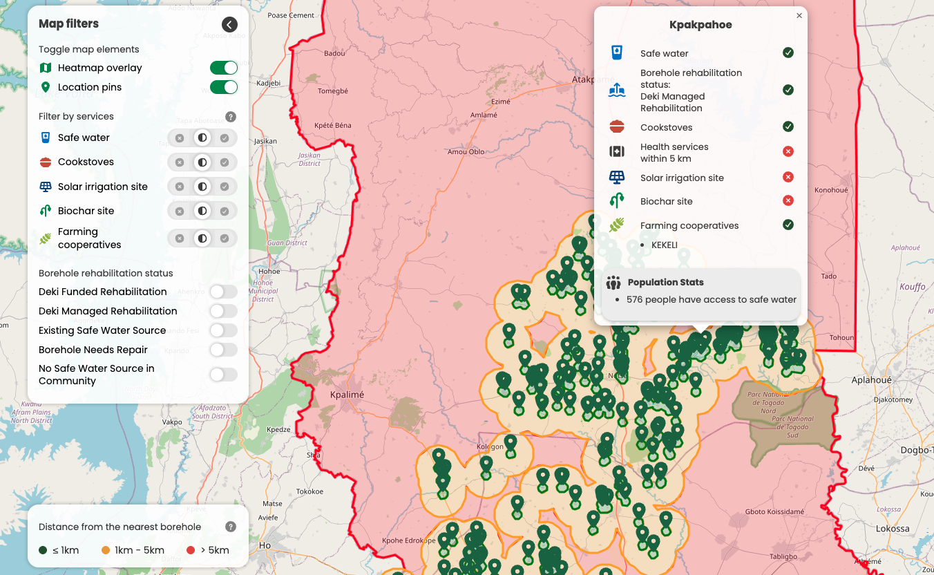Set Biochar site filter to neutral half-circle
The height and width of the screenshot is (575, 934).
pyautogui.click(x=202, y=211)
